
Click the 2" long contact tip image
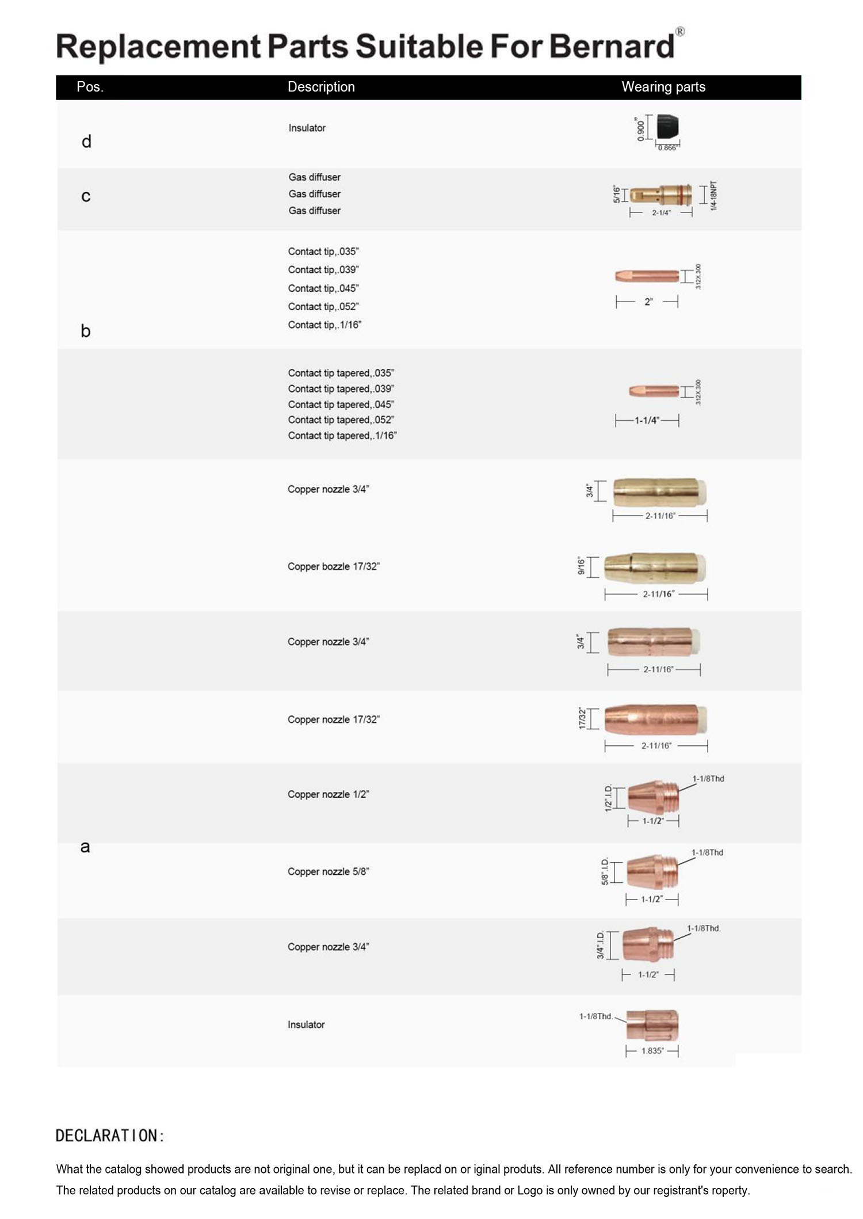click(647, 276)
